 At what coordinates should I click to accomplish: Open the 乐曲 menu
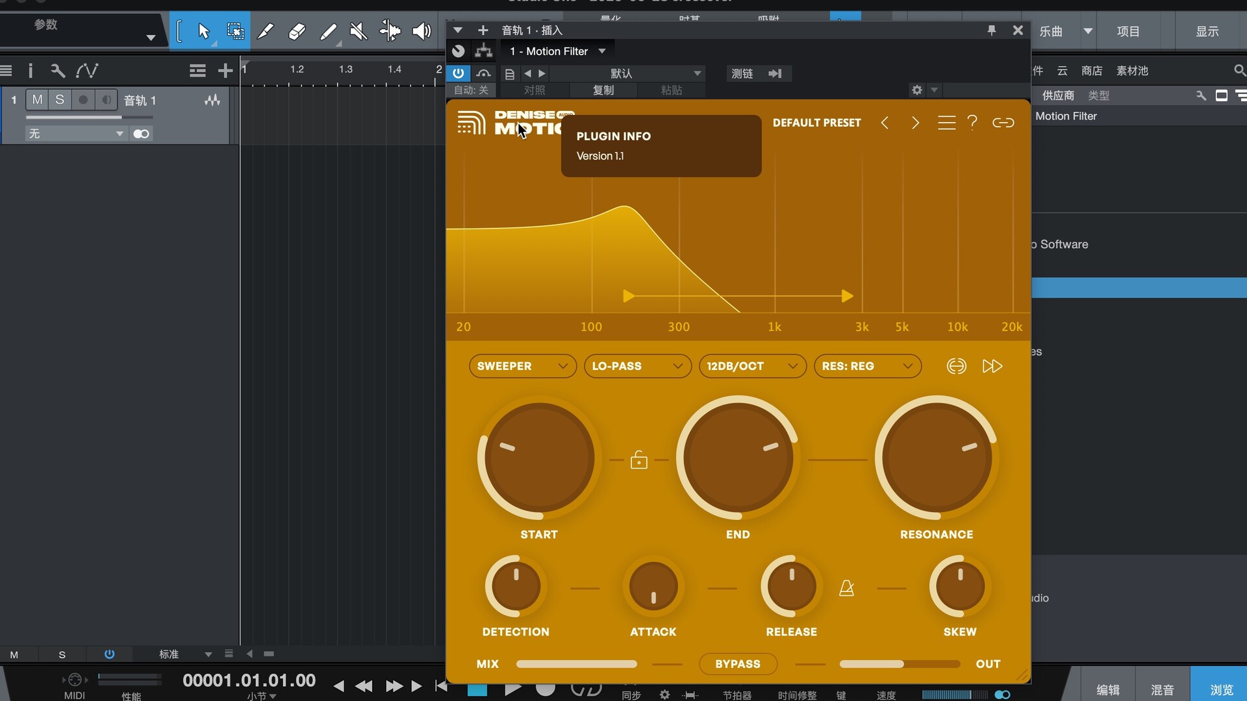click(x=1051, y=31)
